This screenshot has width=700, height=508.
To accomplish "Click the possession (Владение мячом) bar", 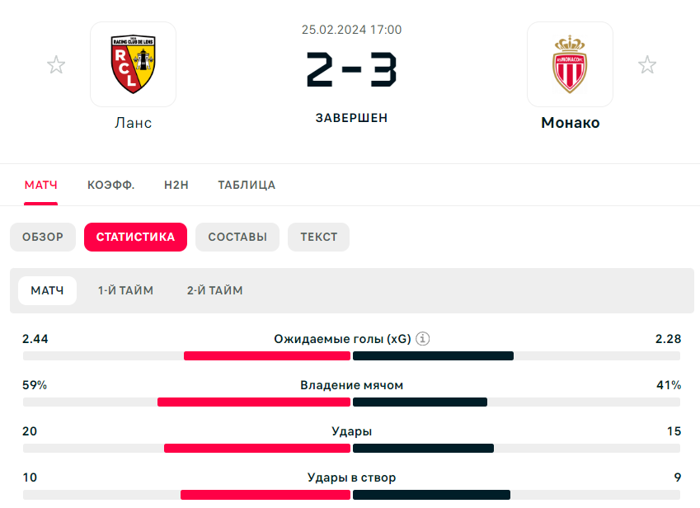I will click(352, 402).
